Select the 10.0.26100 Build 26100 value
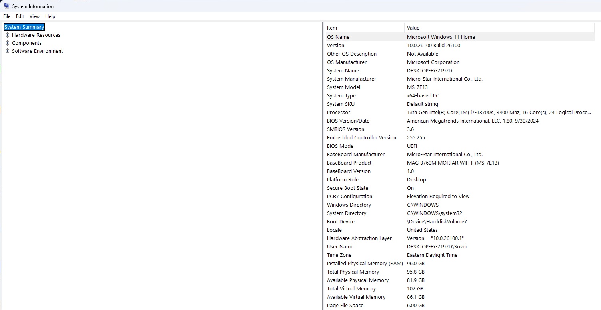Viewport: 601px width, 310px height. click(x=433, y=45)
